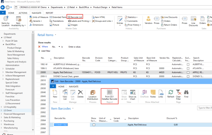Open Item Barcodes title dropdown
212x135 pixels.
(x=73, y=108)
